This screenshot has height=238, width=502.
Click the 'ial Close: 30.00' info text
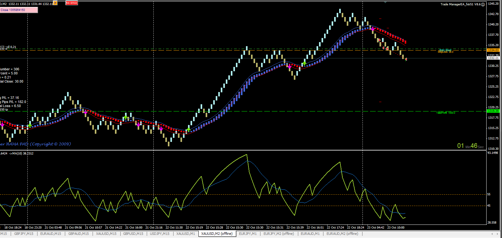click(x=12, y=81)
